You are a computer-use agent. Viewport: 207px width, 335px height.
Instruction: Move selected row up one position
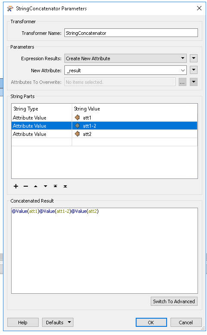click(x=36, y=186)
